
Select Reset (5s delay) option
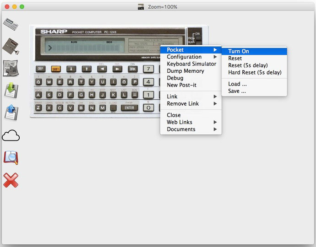pos(254,65)
